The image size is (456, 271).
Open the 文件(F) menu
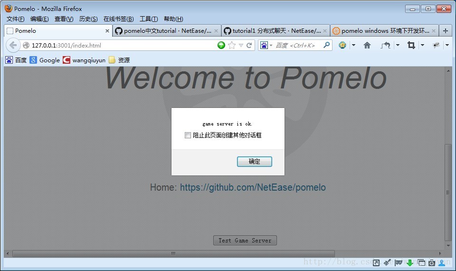[15, 19]
